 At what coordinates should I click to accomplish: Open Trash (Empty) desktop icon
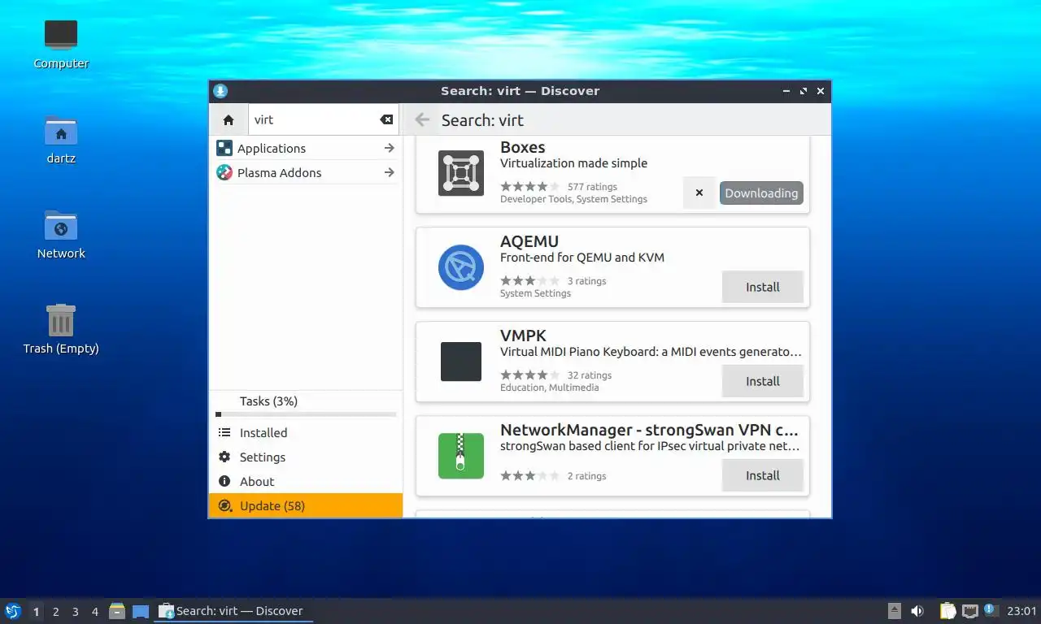(x=61, y=330)
